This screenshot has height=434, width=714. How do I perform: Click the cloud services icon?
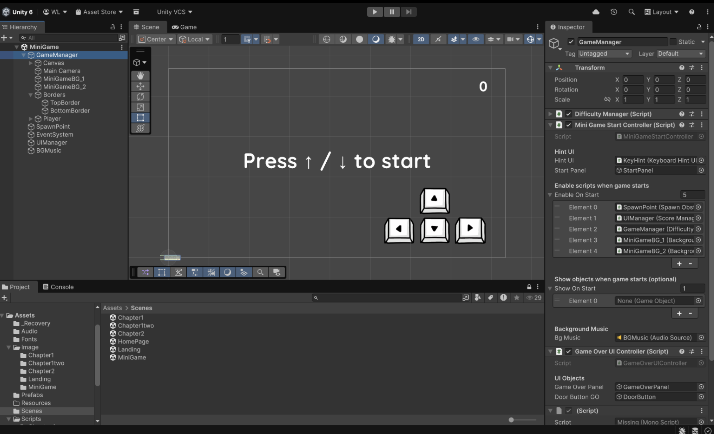596,12
